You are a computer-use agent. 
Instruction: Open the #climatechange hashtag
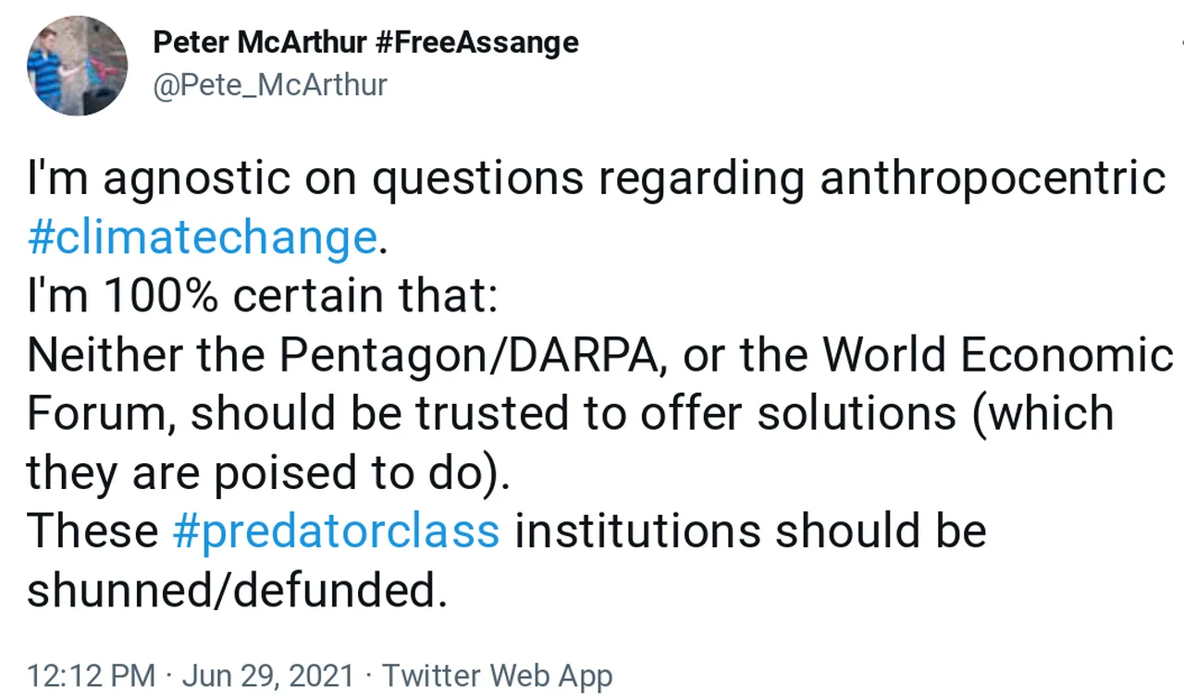(203, 238)
